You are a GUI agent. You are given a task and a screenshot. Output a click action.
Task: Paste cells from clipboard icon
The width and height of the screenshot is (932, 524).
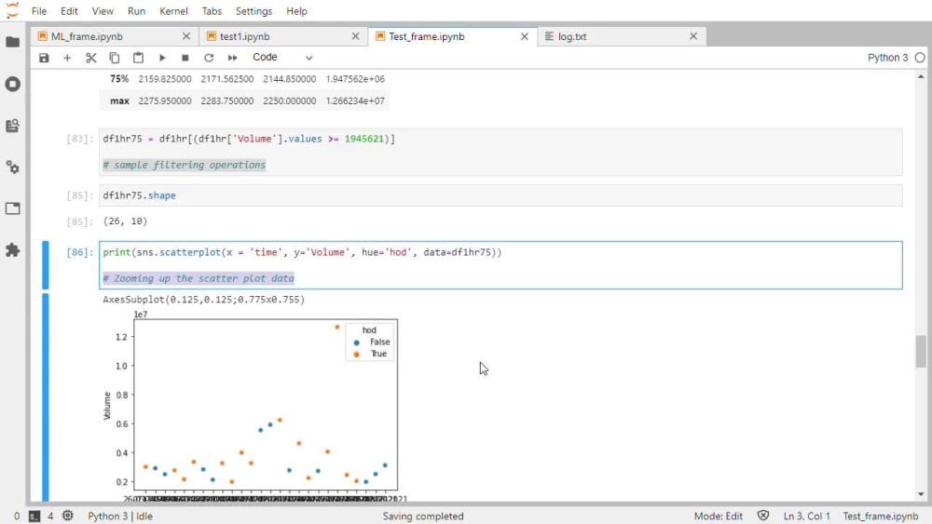point(138,58)
